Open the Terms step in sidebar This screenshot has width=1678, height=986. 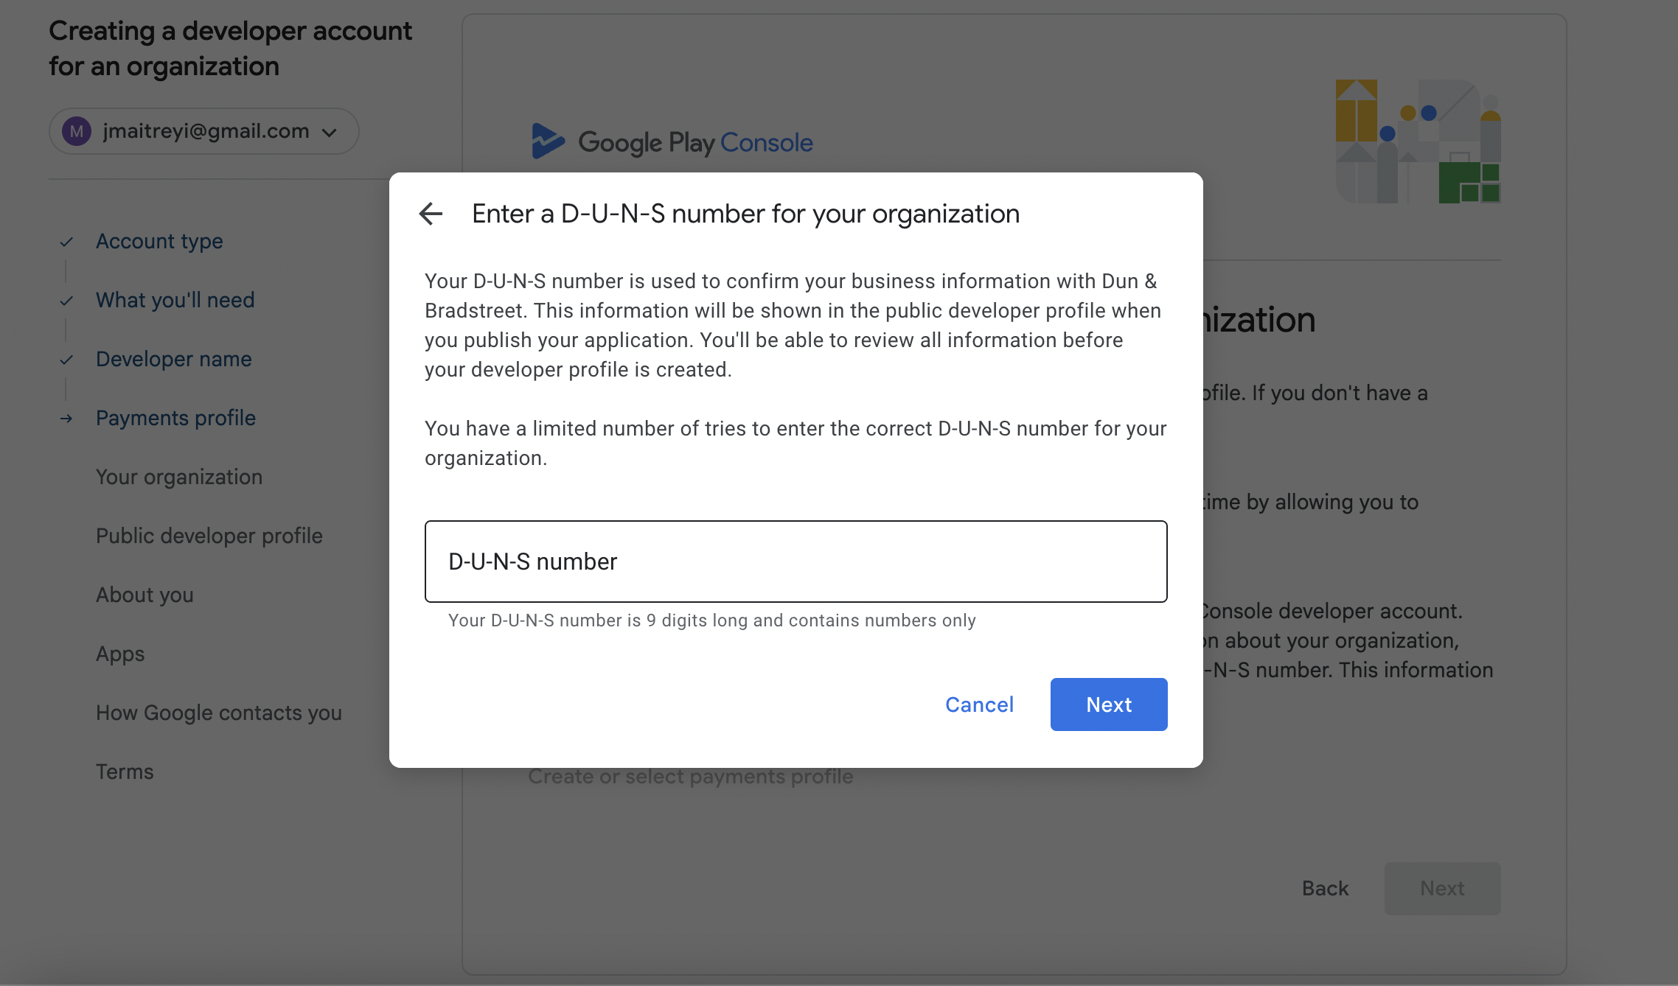125,772
